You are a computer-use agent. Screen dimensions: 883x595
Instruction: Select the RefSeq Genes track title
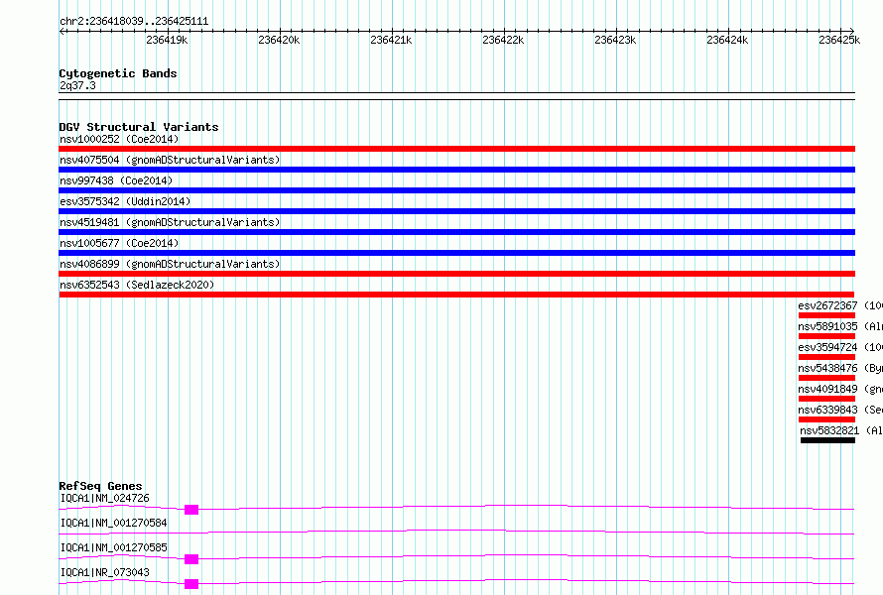click(100, 486)
